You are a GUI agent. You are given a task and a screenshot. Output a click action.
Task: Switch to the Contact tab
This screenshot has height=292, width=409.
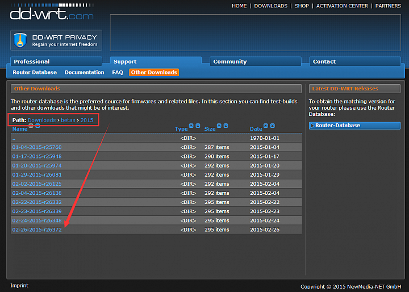[355, 61]
